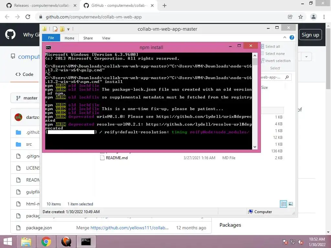Screen dimensions: 331x248
Task: Click Chrome forward arrow
Action: (17, 17)
